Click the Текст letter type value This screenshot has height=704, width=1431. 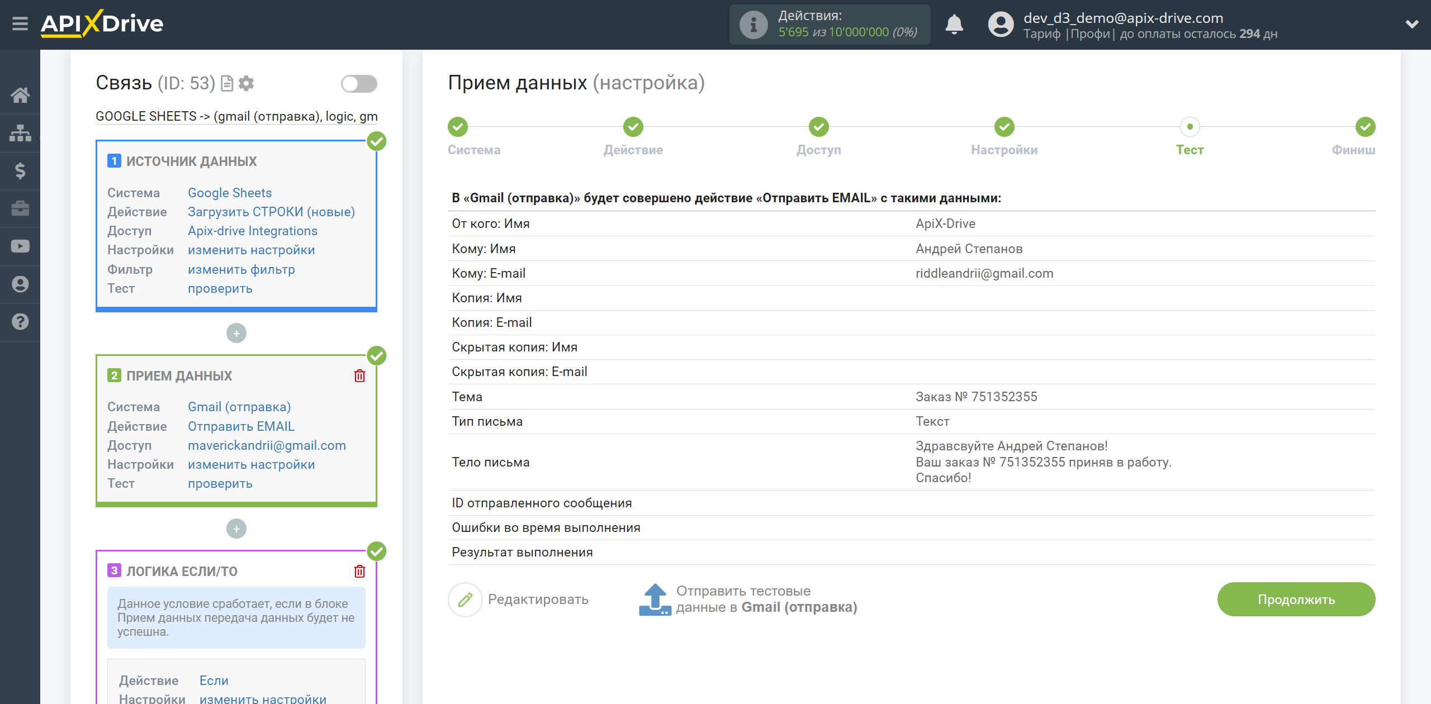(932, 421)
